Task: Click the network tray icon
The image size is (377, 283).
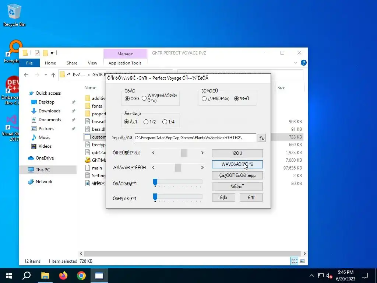Action: tap(321, 276)
